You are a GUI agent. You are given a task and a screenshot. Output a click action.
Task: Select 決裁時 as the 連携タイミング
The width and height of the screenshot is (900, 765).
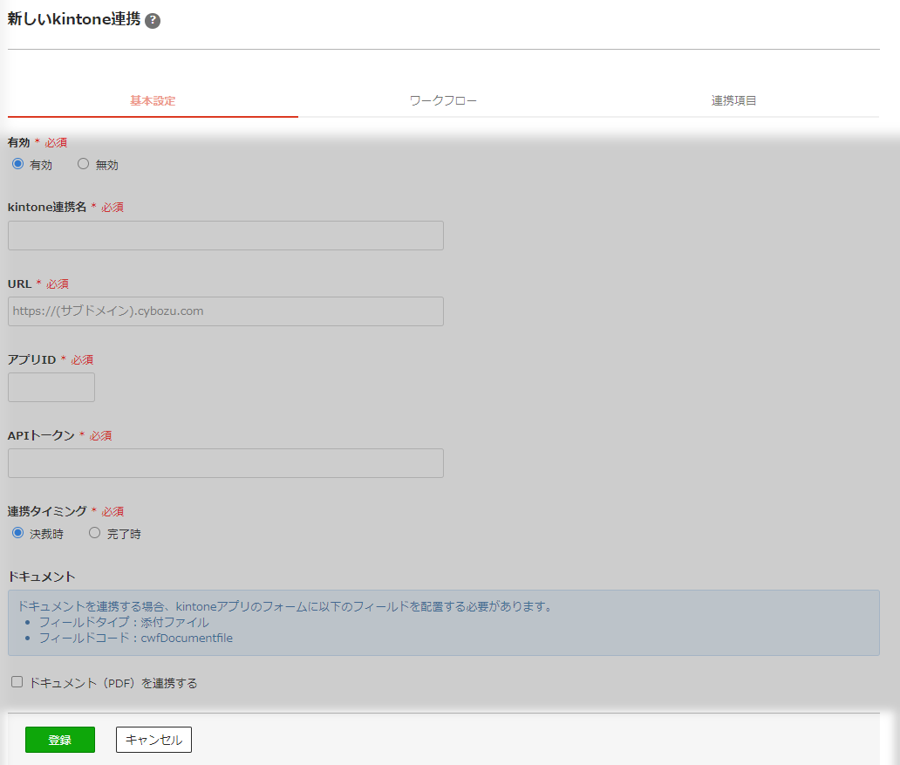point(17,533)
